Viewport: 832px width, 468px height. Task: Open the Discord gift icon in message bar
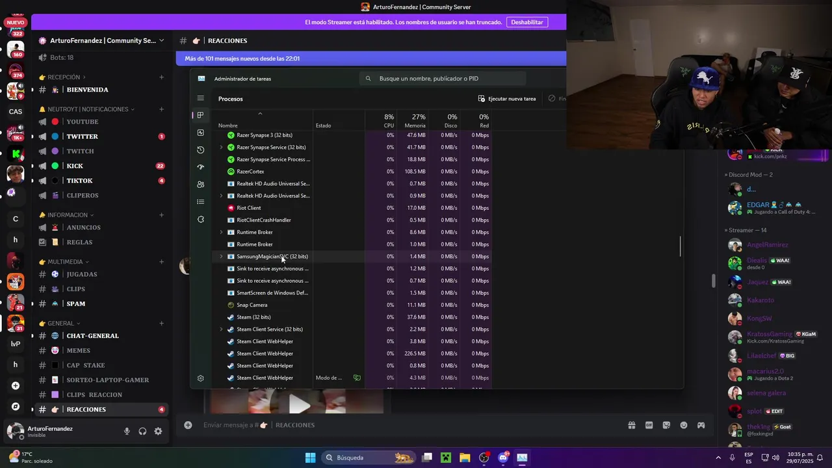point(631,425)
